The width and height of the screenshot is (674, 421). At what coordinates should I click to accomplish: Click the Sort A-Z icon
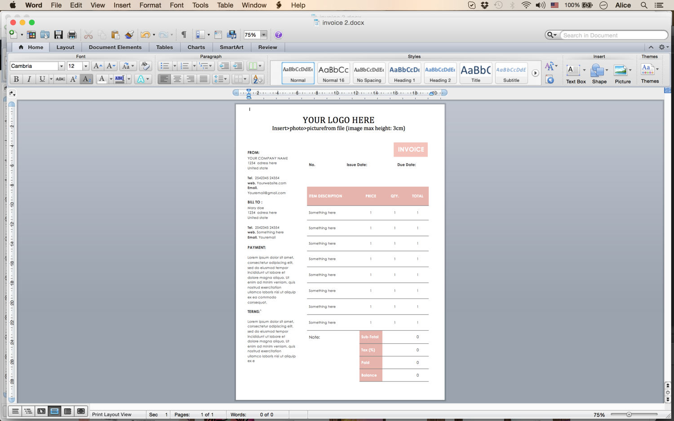point(257,79)
